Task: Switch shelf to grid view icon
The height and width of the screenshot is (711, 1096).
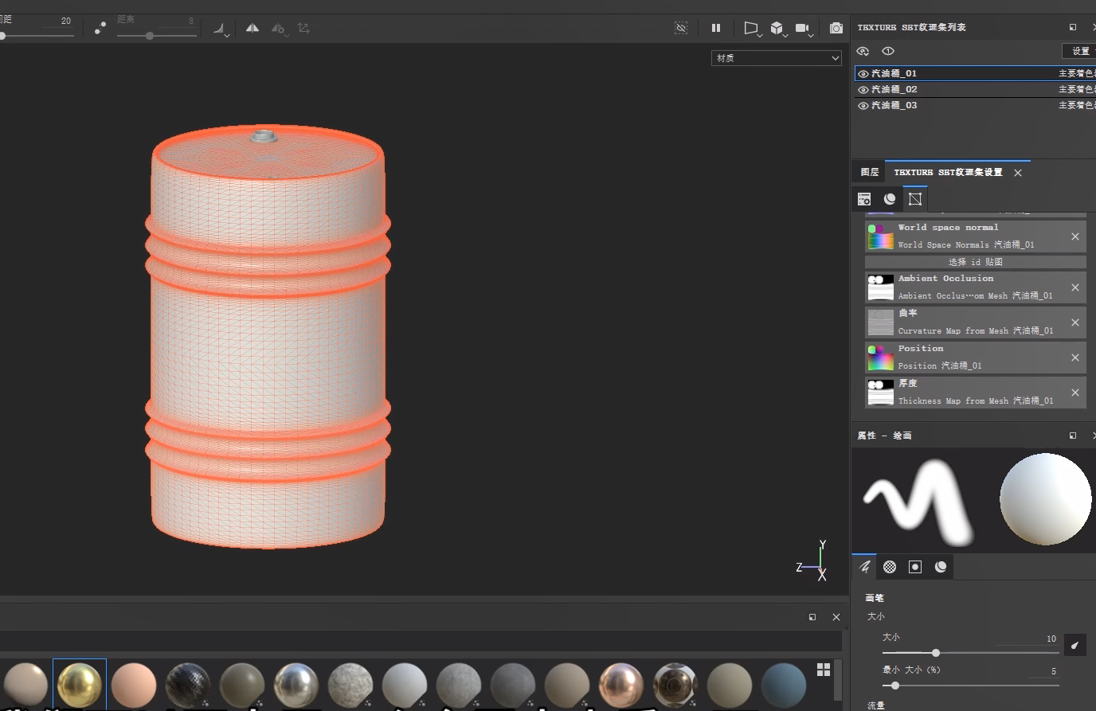Action: 824,670
